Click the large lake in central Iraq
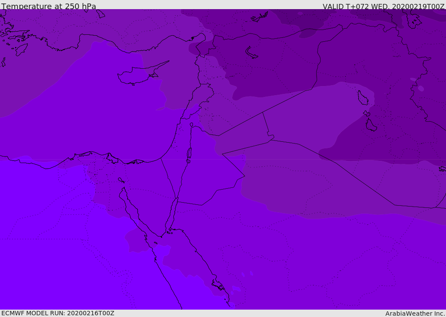The height and width of the screenshot is (317, 446). click(x=363, y=98)
